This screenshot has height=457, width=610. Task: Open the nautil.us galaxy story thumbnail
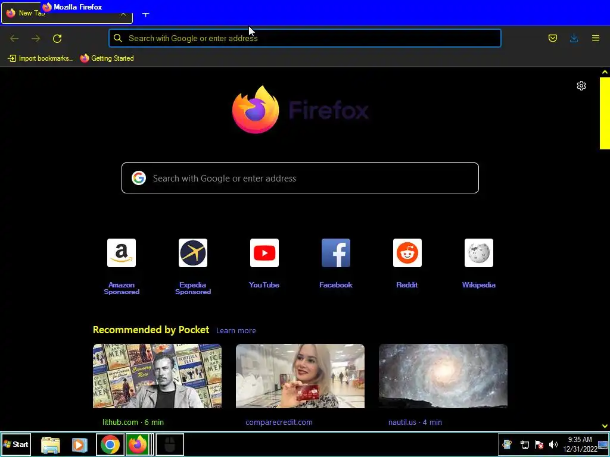443,376
